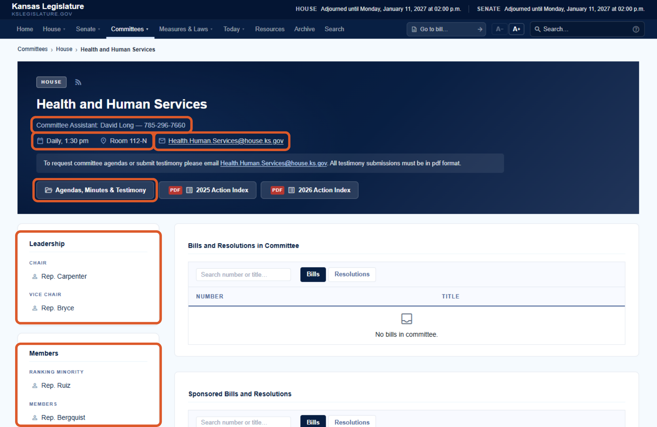Click the arrow icon in Go to bill field
The height and width of the screenshot is (427, 657).
coord(480,29)
